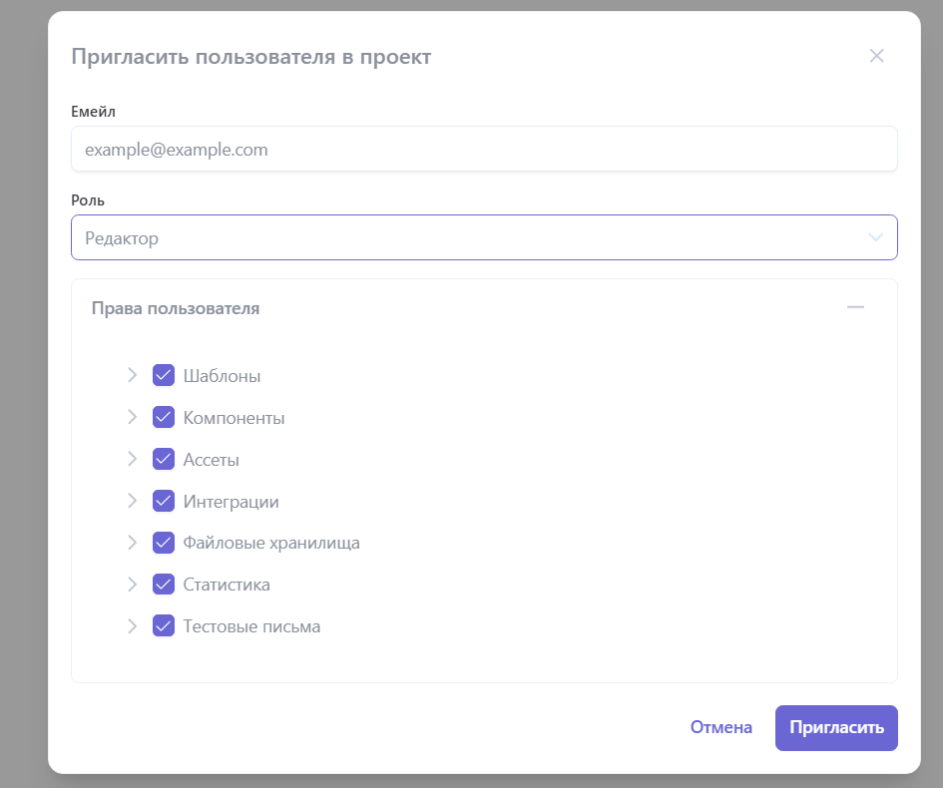Uncheck the Интеграции checkbox
This screenshot has width=943, height=788.
tap(164, 501)
